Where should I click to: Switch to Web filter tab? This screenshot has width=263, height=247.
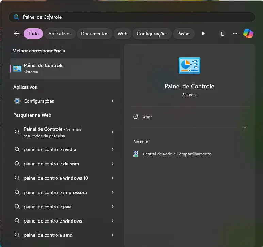click(x=122, y=34)
